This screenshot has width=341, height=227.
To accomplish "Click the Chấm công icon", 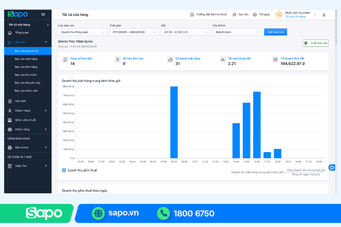I will (10, 129).
